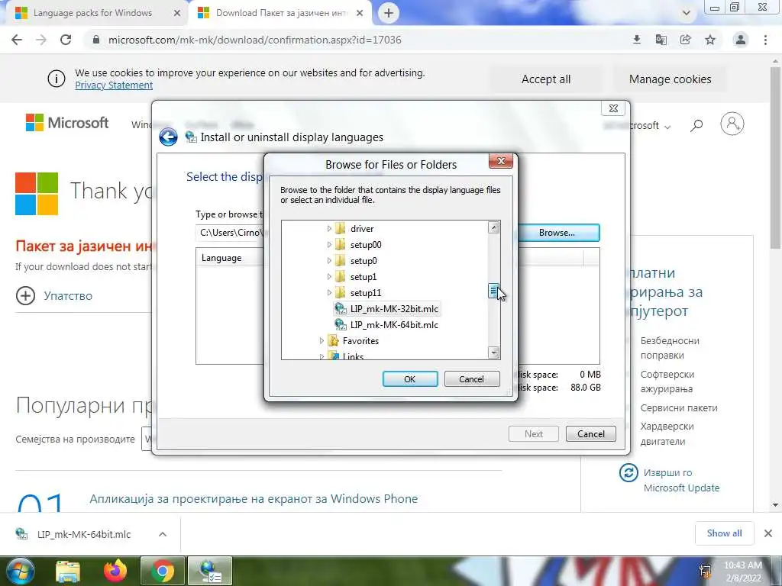This screenshot has width=782, height=586.
Task: Expand the setup11 folder node
Action: [x=329, y=292]
